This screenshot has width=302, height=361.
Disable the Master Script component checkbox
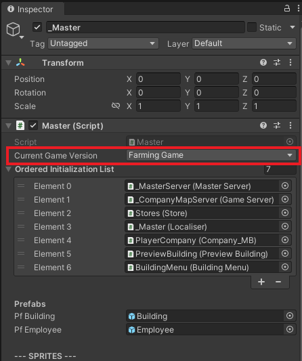pyautogui.click(x=33, y=126)
